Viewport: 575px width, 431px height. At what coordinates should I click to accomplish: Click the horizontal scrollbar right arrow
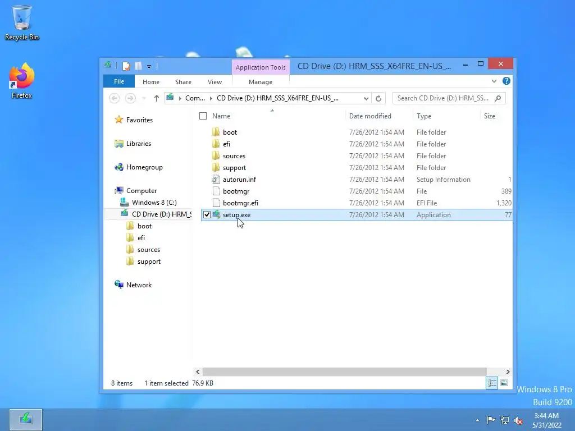508,372
